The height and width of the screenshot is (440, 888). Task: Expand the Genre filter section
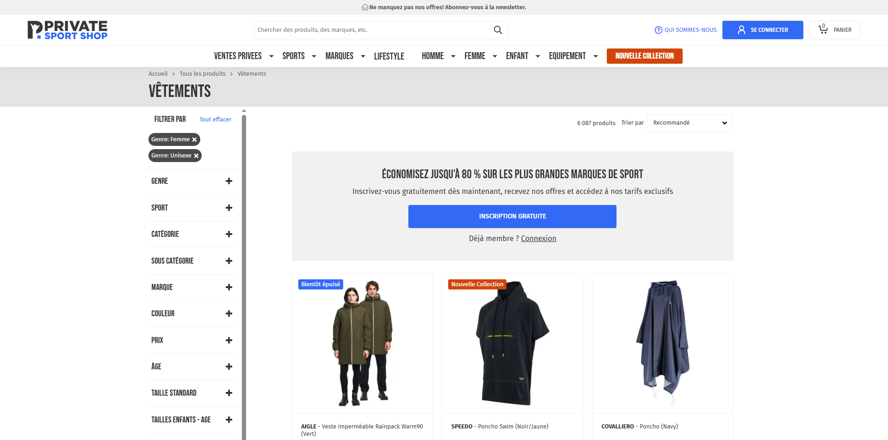point(192,181)
